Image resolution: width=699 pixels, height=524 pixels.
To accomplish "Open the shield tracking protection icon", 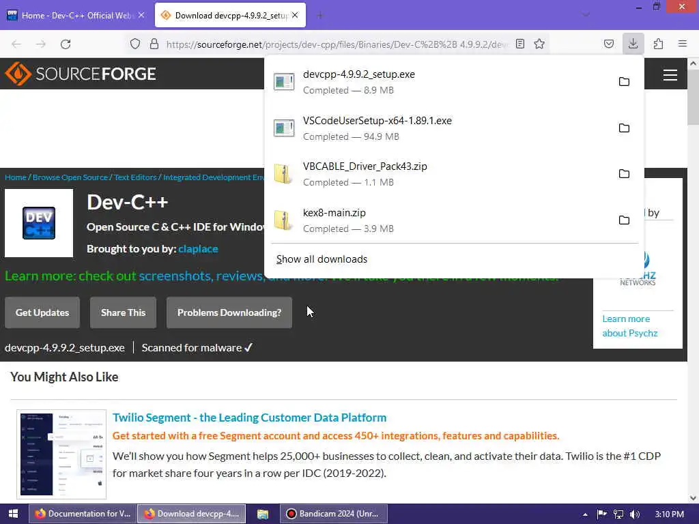I will [x=135, y=44].
